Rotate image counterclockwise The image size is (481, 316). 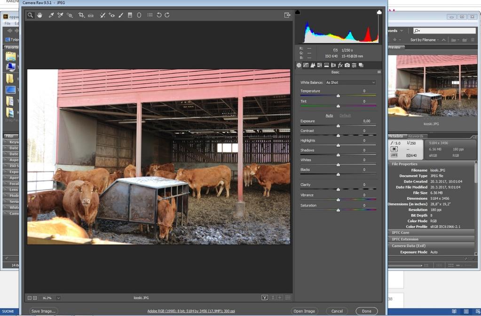(x=159, y=15)
